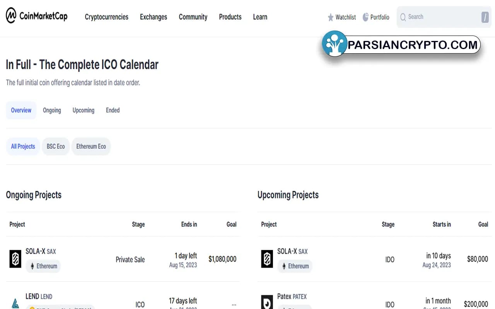Click Ethereum chain tag under ongoing SOLA-X
Image resolution: width=495 pixels, height=309 pixels.
click(x=43, y=266)
